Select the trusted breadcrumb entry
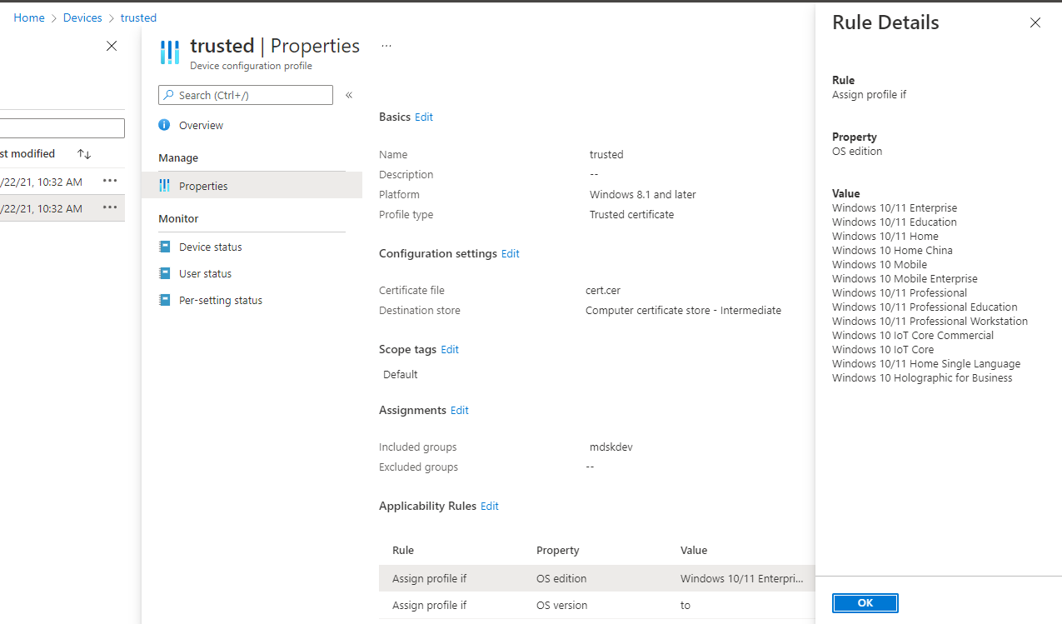Screen dimensions: 1062x624 coord(138,17)
